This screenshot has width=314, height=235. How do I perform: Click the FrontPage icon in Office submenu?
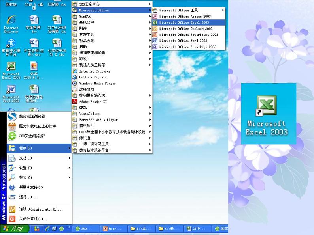coord(155,47)
